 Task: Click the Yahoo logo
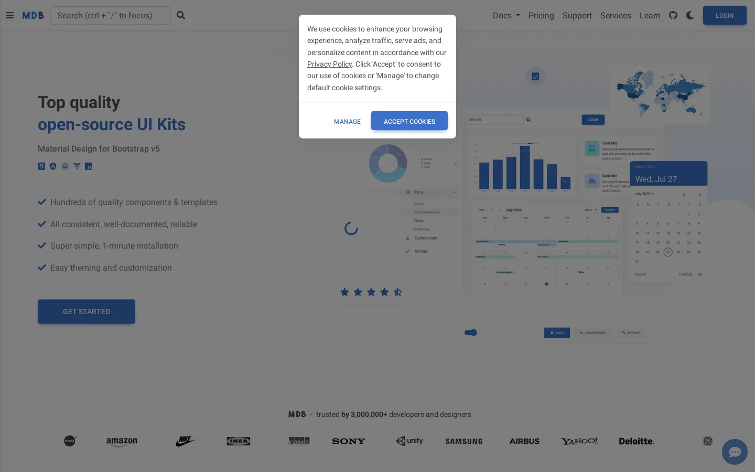pyautogui.click(x=579, y=441)
